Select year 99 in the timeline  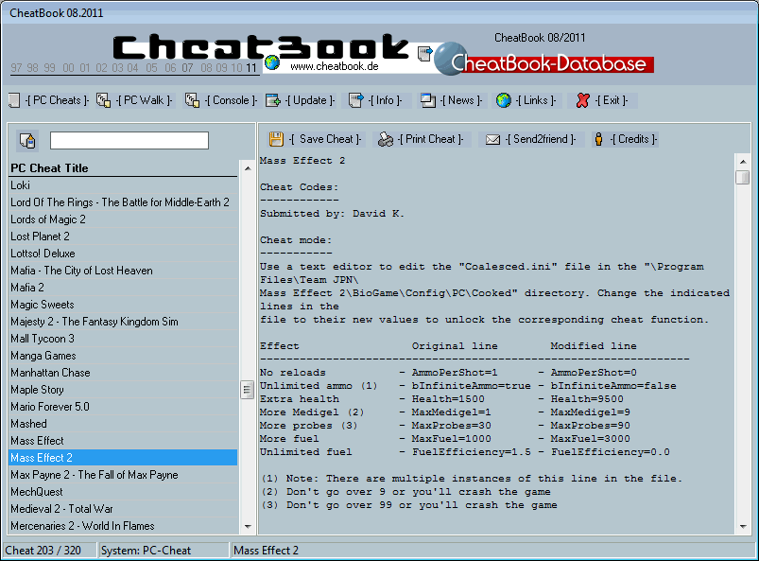[x=49, y=68]
